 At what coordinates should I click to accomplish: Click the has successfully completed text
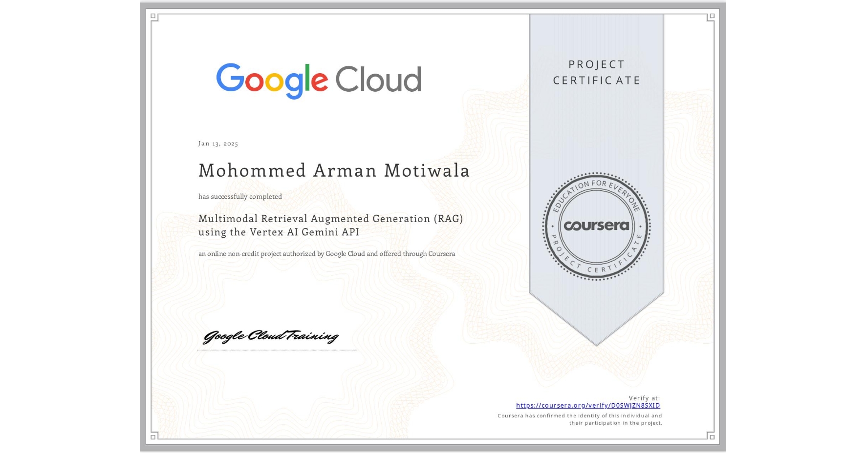[x=240, y=196]
